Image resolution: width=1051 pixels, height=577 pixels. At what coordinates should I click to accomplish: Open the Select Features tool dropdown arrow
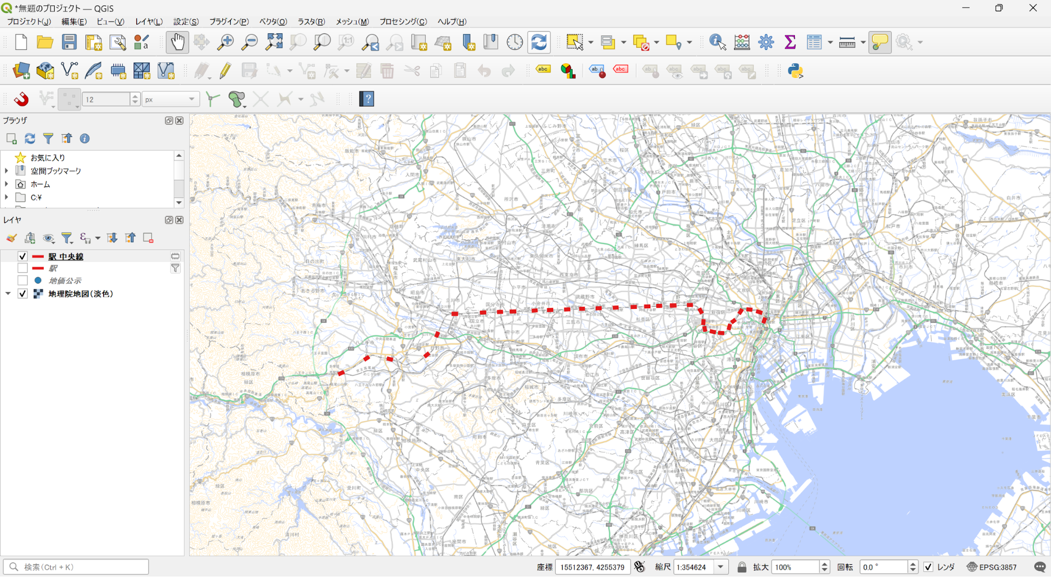(591, 42)
